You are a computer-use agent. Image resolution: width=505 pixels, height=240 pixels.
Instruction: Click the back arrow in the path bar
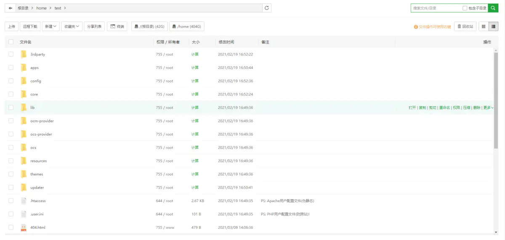[11, 8]
